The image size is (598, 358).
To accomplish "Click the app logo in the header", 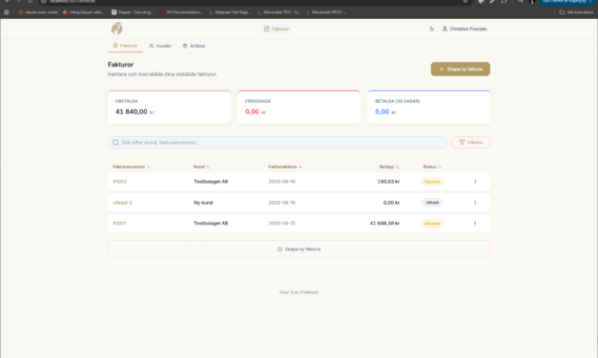I will 116,29.
